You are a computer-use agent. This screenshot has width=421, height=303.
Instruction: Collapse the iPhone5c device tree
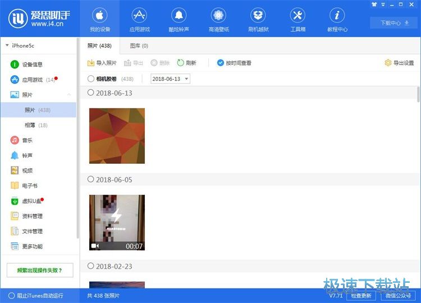(7, 45)
